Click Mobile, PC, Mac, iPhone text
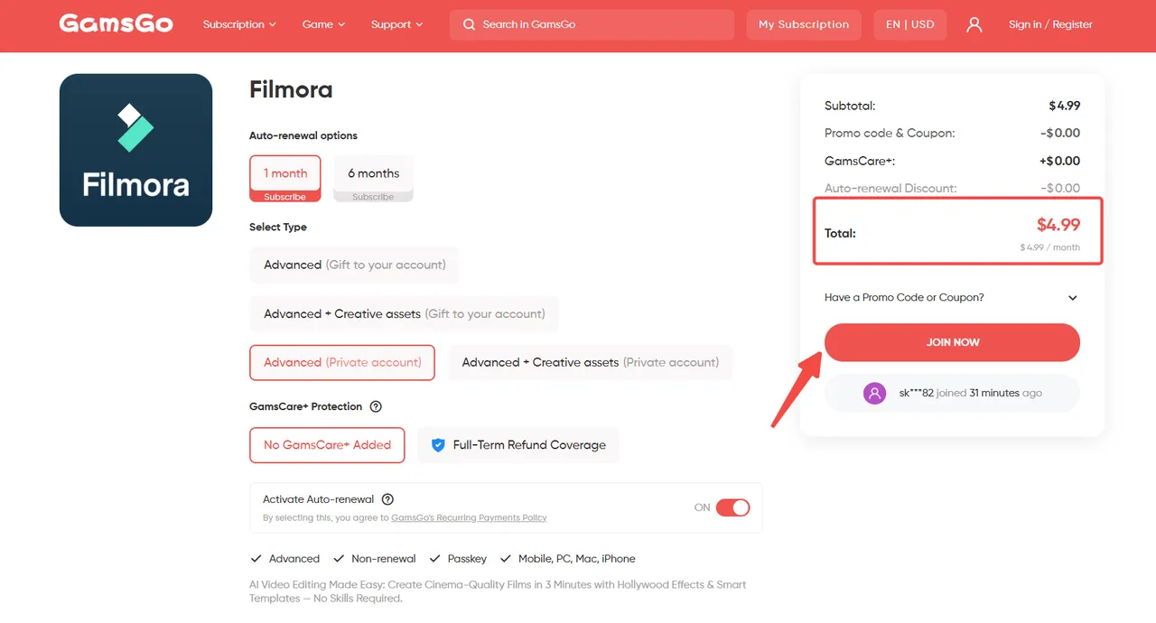Viewport: 1156px width, 623px height. click(576, 559)
